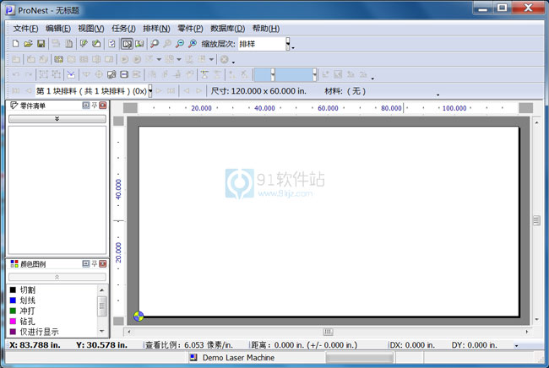Click the Open folder toolbar icon

[28, 44]
